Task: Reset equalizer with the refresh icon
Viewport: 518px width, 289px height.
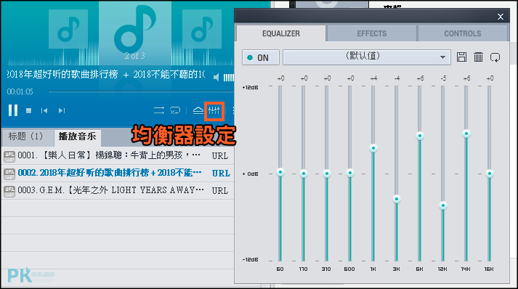Action: [x=495, y=57]
